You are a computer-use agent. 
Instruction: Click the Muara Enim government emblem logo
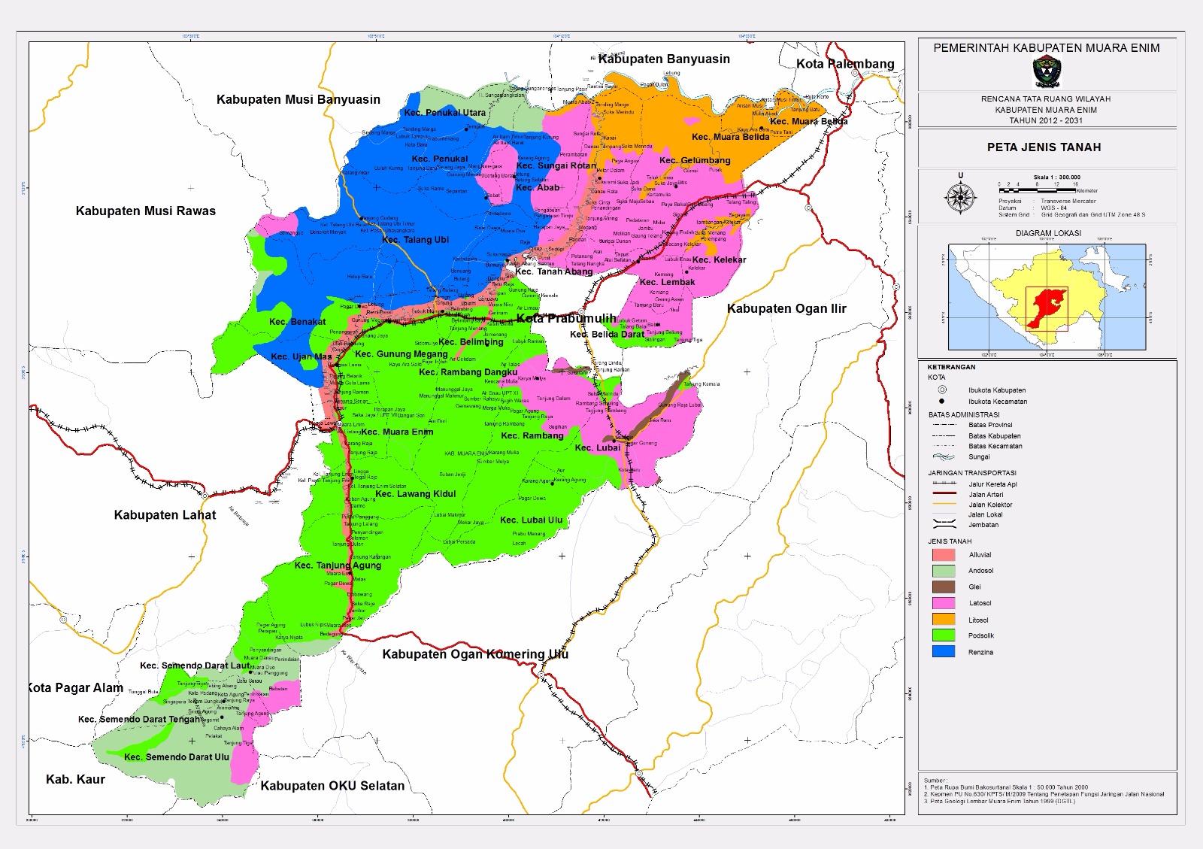click(1046, 72)
